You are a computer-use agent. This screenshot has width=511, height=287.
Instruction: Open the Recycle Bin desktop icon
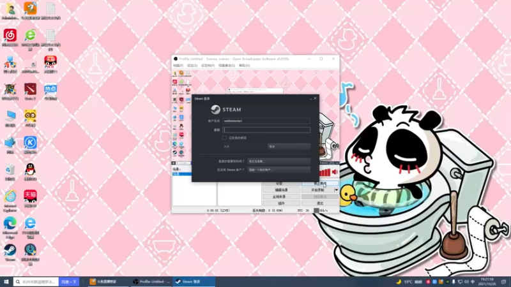[x=10, y=170]
